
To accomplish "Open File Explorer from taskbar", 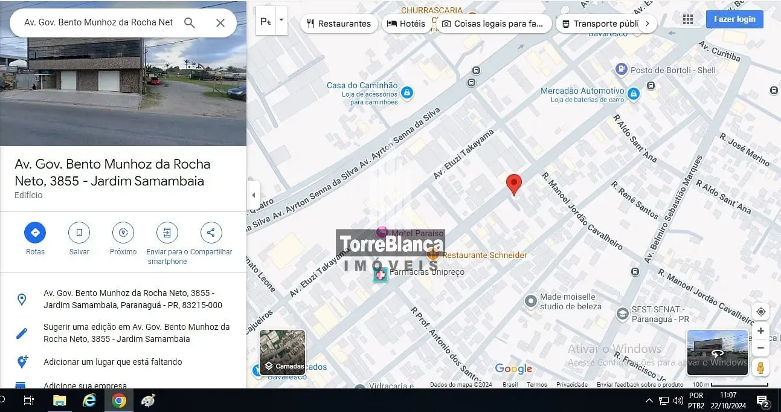I will coord(59,400).
